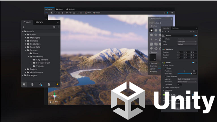The width and height of the screenshot is (217, 122).
Task: Open the Settings tab
Action: tap(70, 9)
